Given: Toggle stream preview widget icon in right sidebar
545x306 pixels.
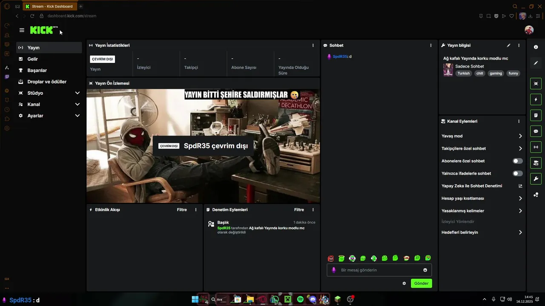Looking at the screenshot, I should 536,84.
